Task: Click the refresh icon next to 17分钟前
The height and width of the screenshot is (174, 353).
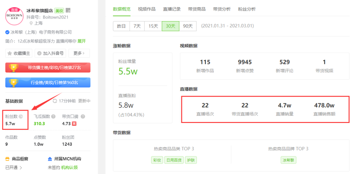Action: (x=55, y=101)
